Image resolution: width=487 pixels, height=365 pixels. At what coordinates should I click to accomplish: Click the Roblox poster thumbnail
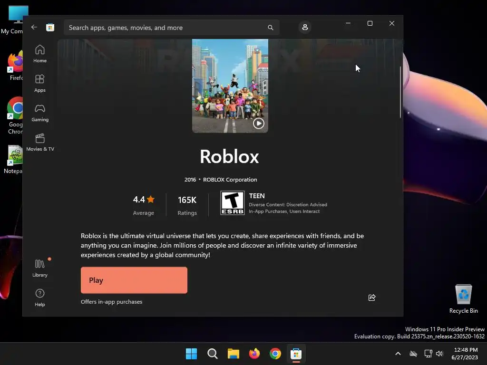click(230, 86)
